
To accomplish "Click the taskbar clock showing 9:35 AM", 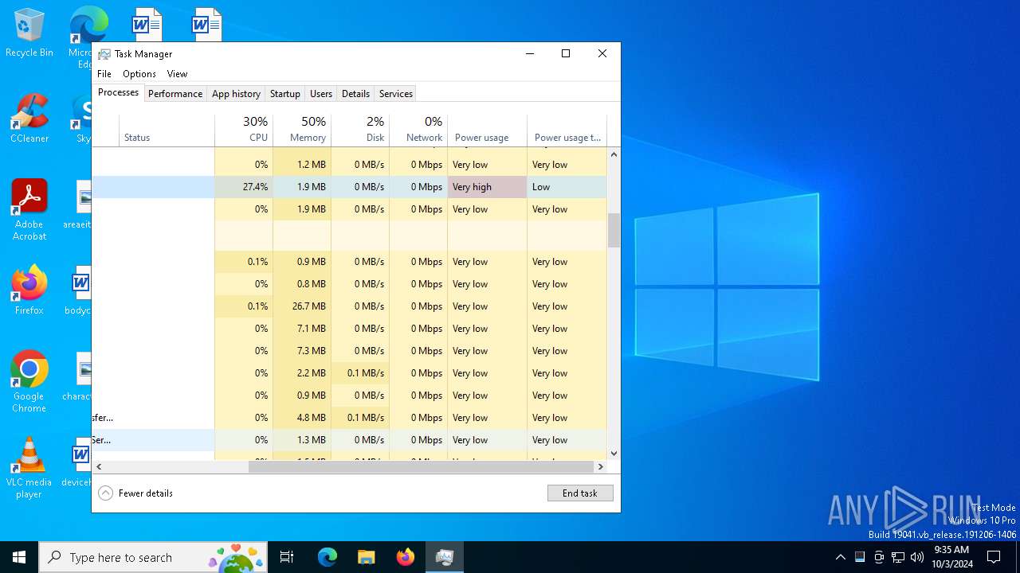I will click(952, 557).
